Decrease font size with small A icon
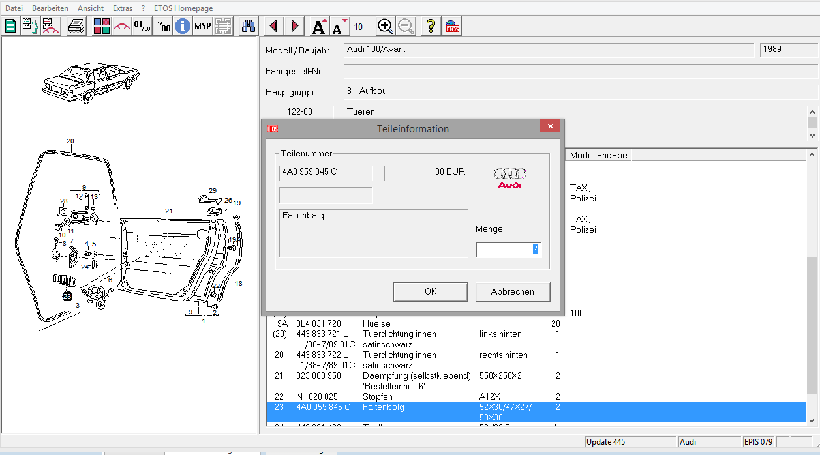 [x=339, y=27]
